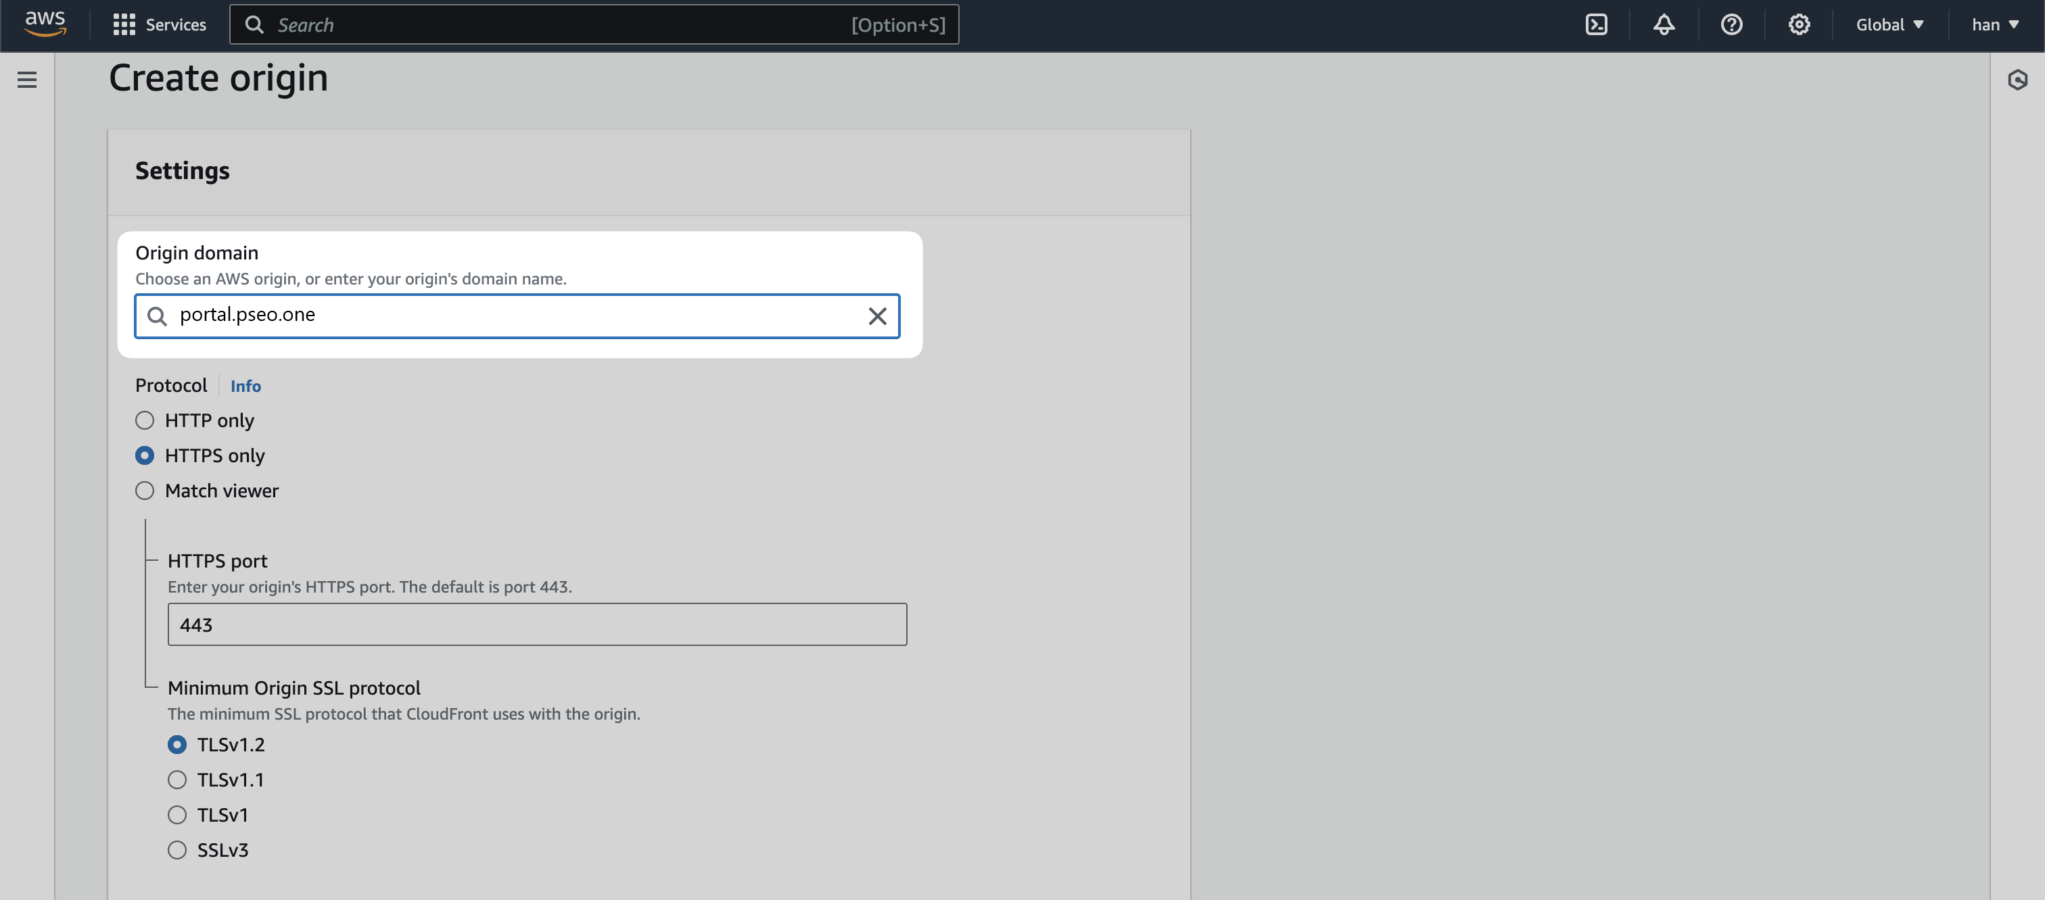Open the Protocol Info link
2045x900 pixels.
(x=245, y=386)
